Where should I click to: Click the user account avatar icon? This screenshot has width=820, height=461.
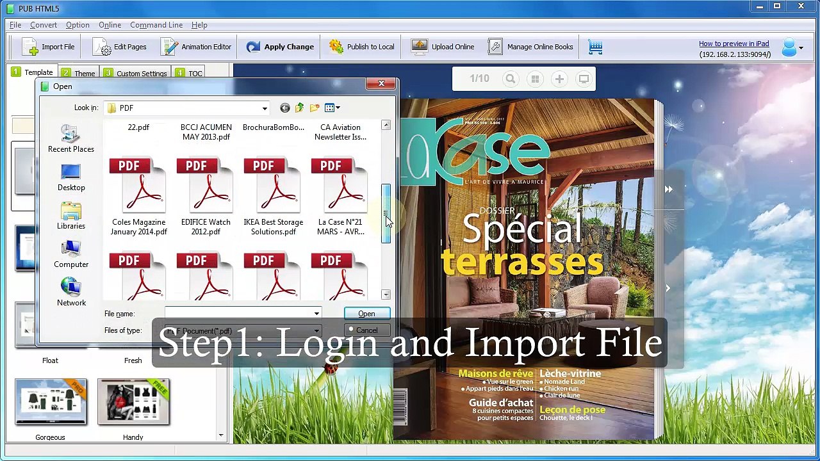coord(789,47)
